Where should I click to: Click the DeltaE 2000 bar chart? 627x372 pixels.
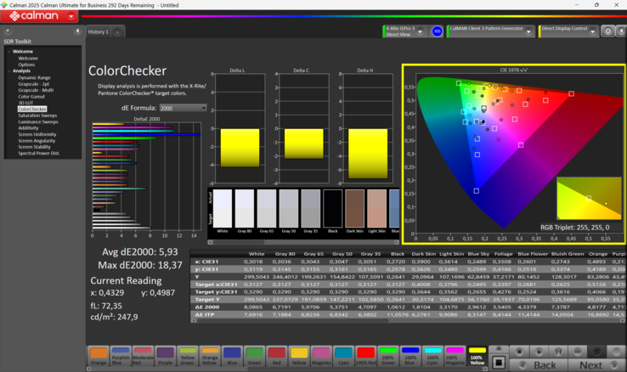click(147, 176)
